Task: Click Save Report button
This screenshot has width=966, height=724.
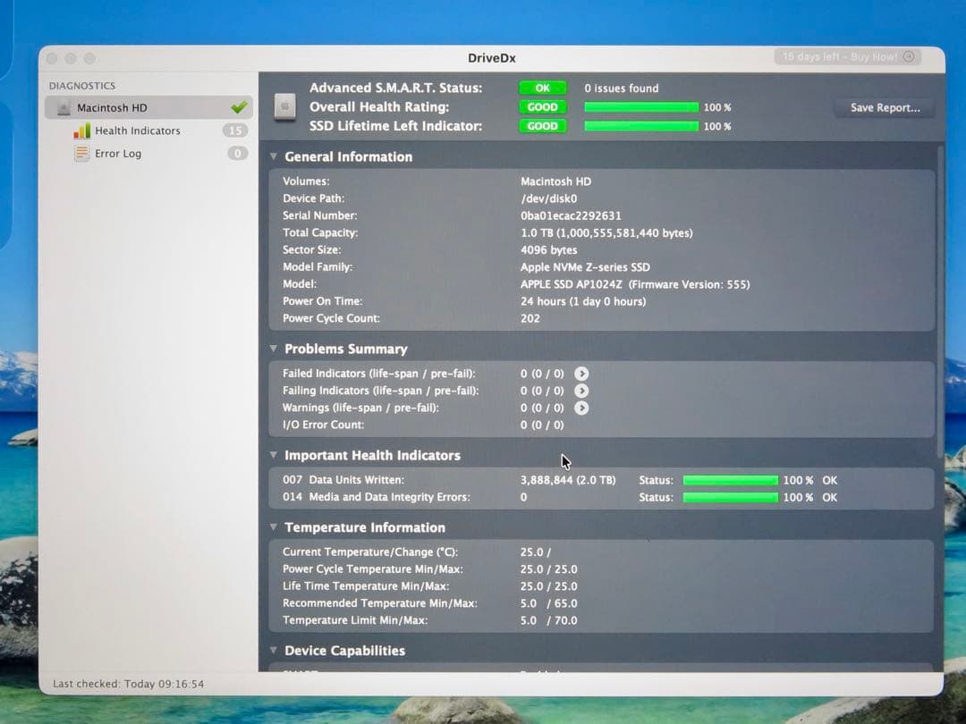Action: pos(885,108)
